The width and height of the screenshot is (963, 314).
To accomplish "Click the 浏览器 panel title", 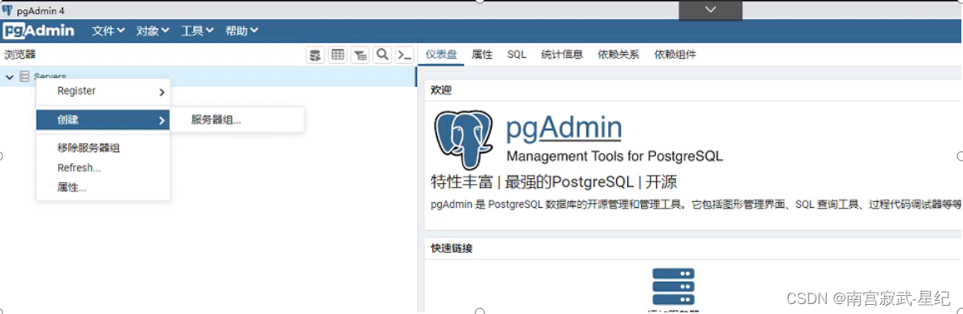I will pos(20,55).
